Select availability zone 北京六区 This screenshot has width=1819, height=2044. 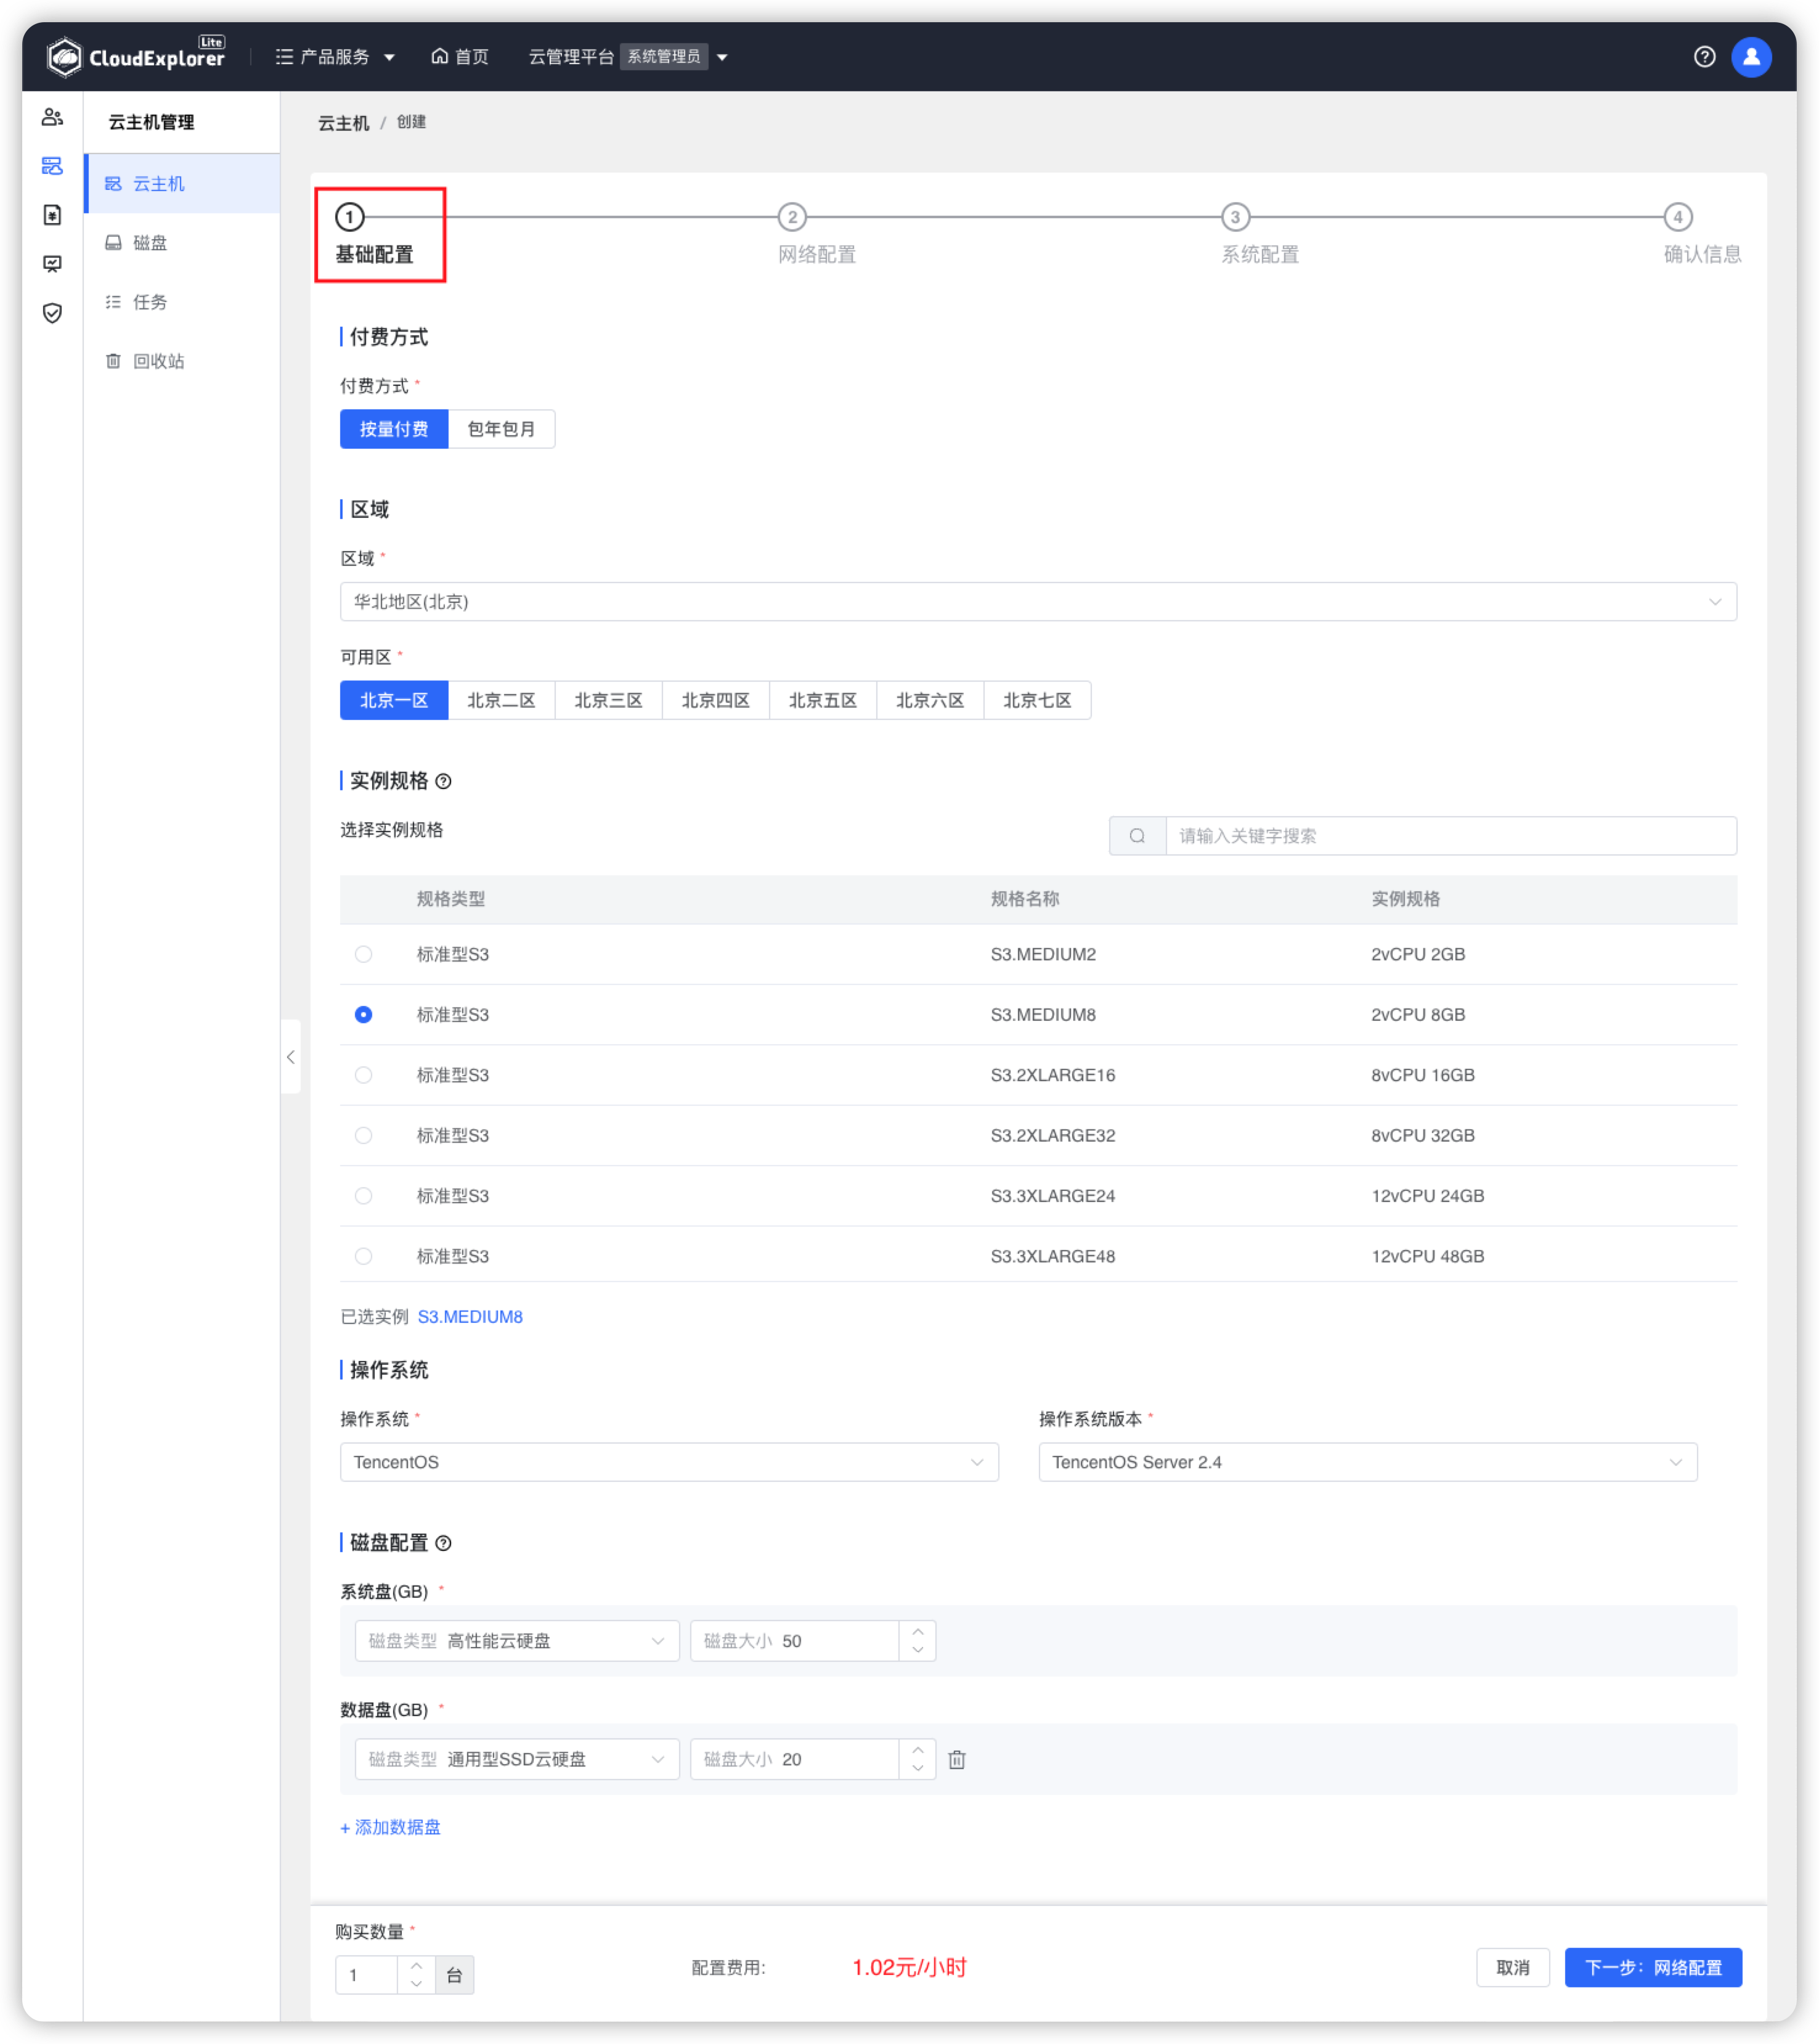[929, 700]
